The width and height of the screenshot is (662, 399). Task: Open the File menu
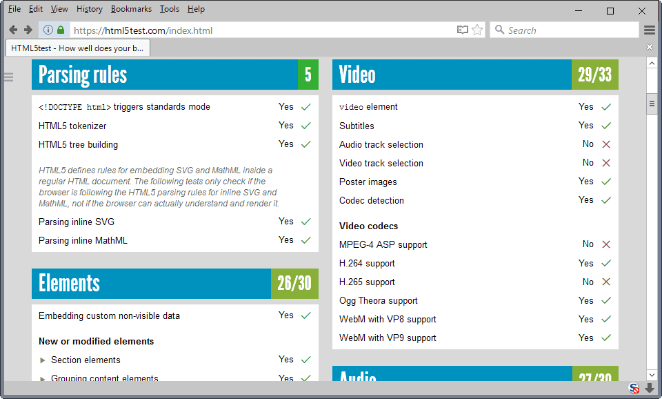(14, 9)
